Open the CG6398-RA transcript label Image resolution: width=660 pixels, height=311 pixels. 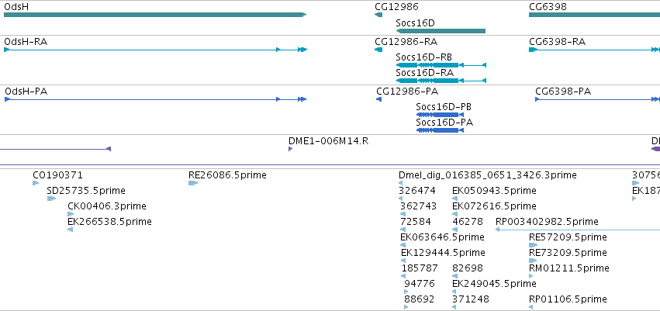[558, 42]
